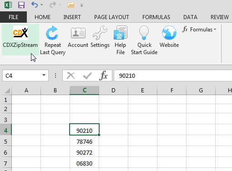Image resolution: width=232 pixels, height=171 pixels.
Task: Visit the Website globe icon
Action: (169, 33)
